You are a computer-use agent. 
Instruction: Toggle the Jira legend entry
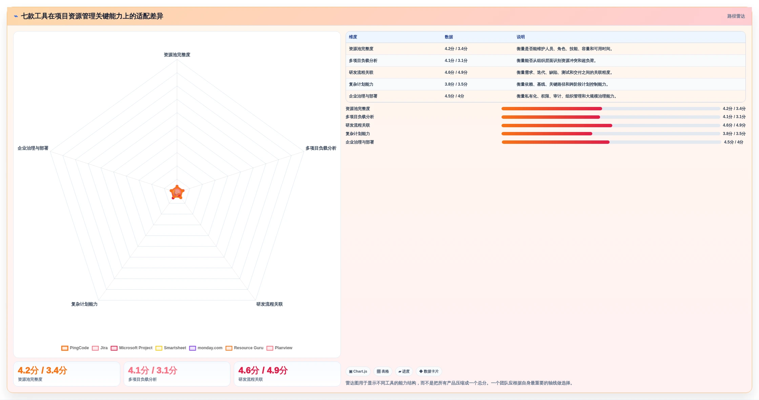point(100,348)
